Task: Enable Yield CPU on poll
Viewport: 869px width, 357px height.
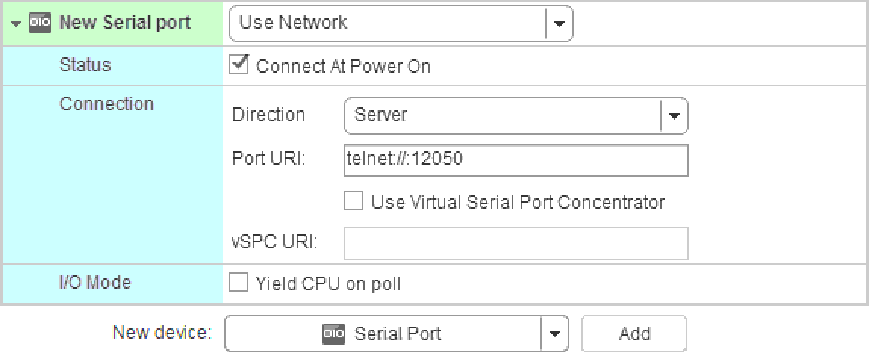Action: [238, 284]
